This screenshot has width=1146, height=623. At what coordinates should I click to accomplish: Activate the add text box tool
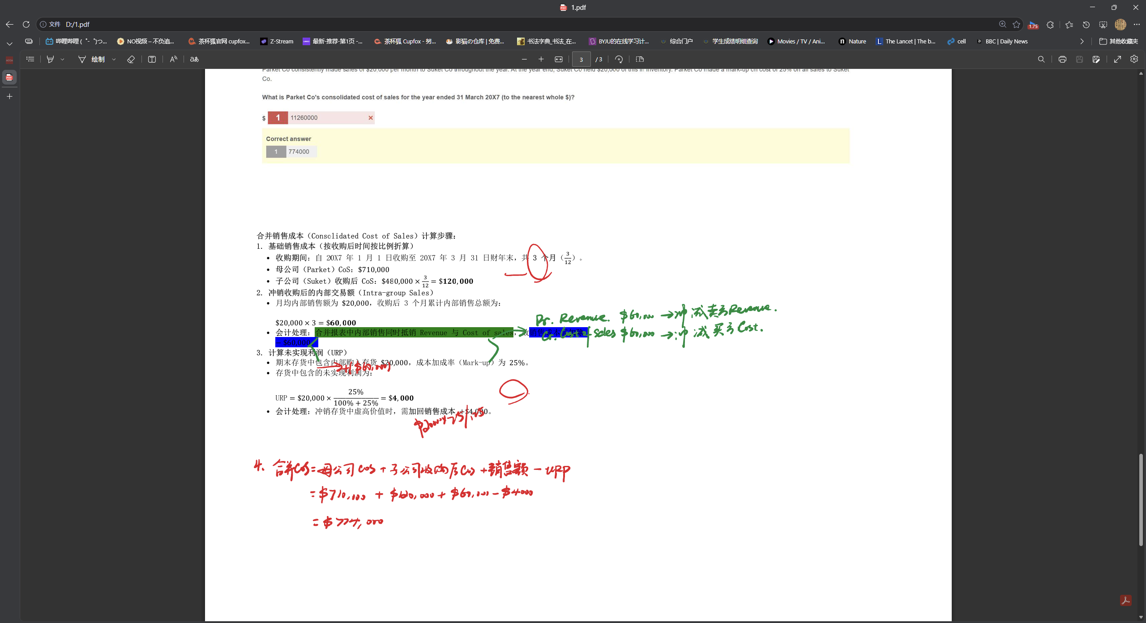coord(152,59)
